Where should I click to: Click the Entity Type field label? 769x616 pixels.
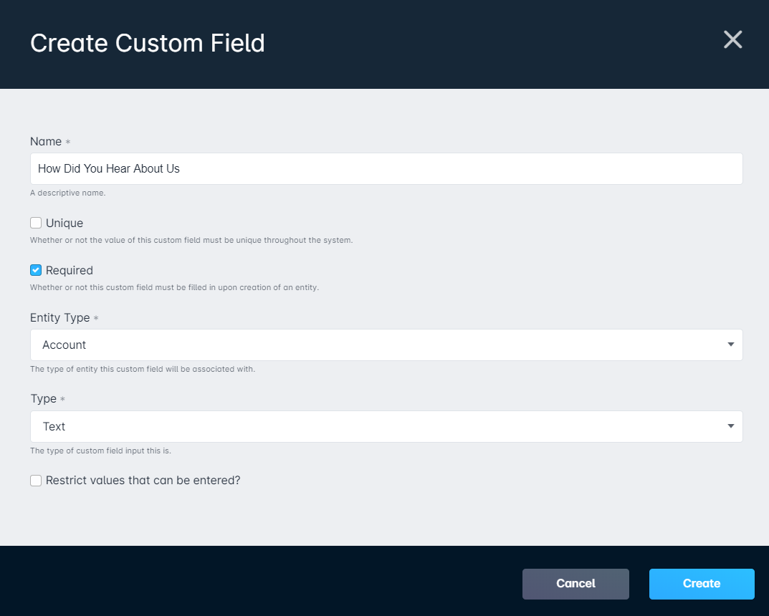click(59, 317)
